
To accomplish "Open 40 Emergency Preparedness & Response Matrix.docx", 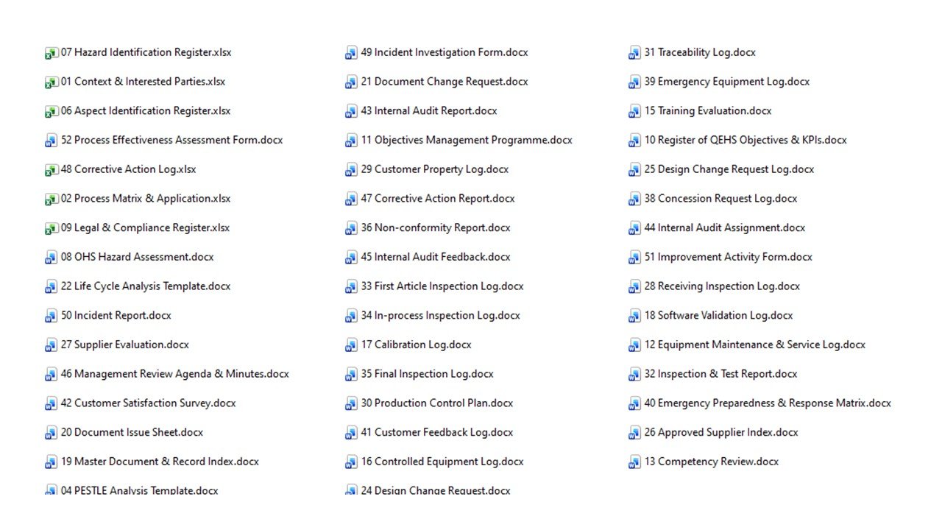I will click(x=768, y=403).
